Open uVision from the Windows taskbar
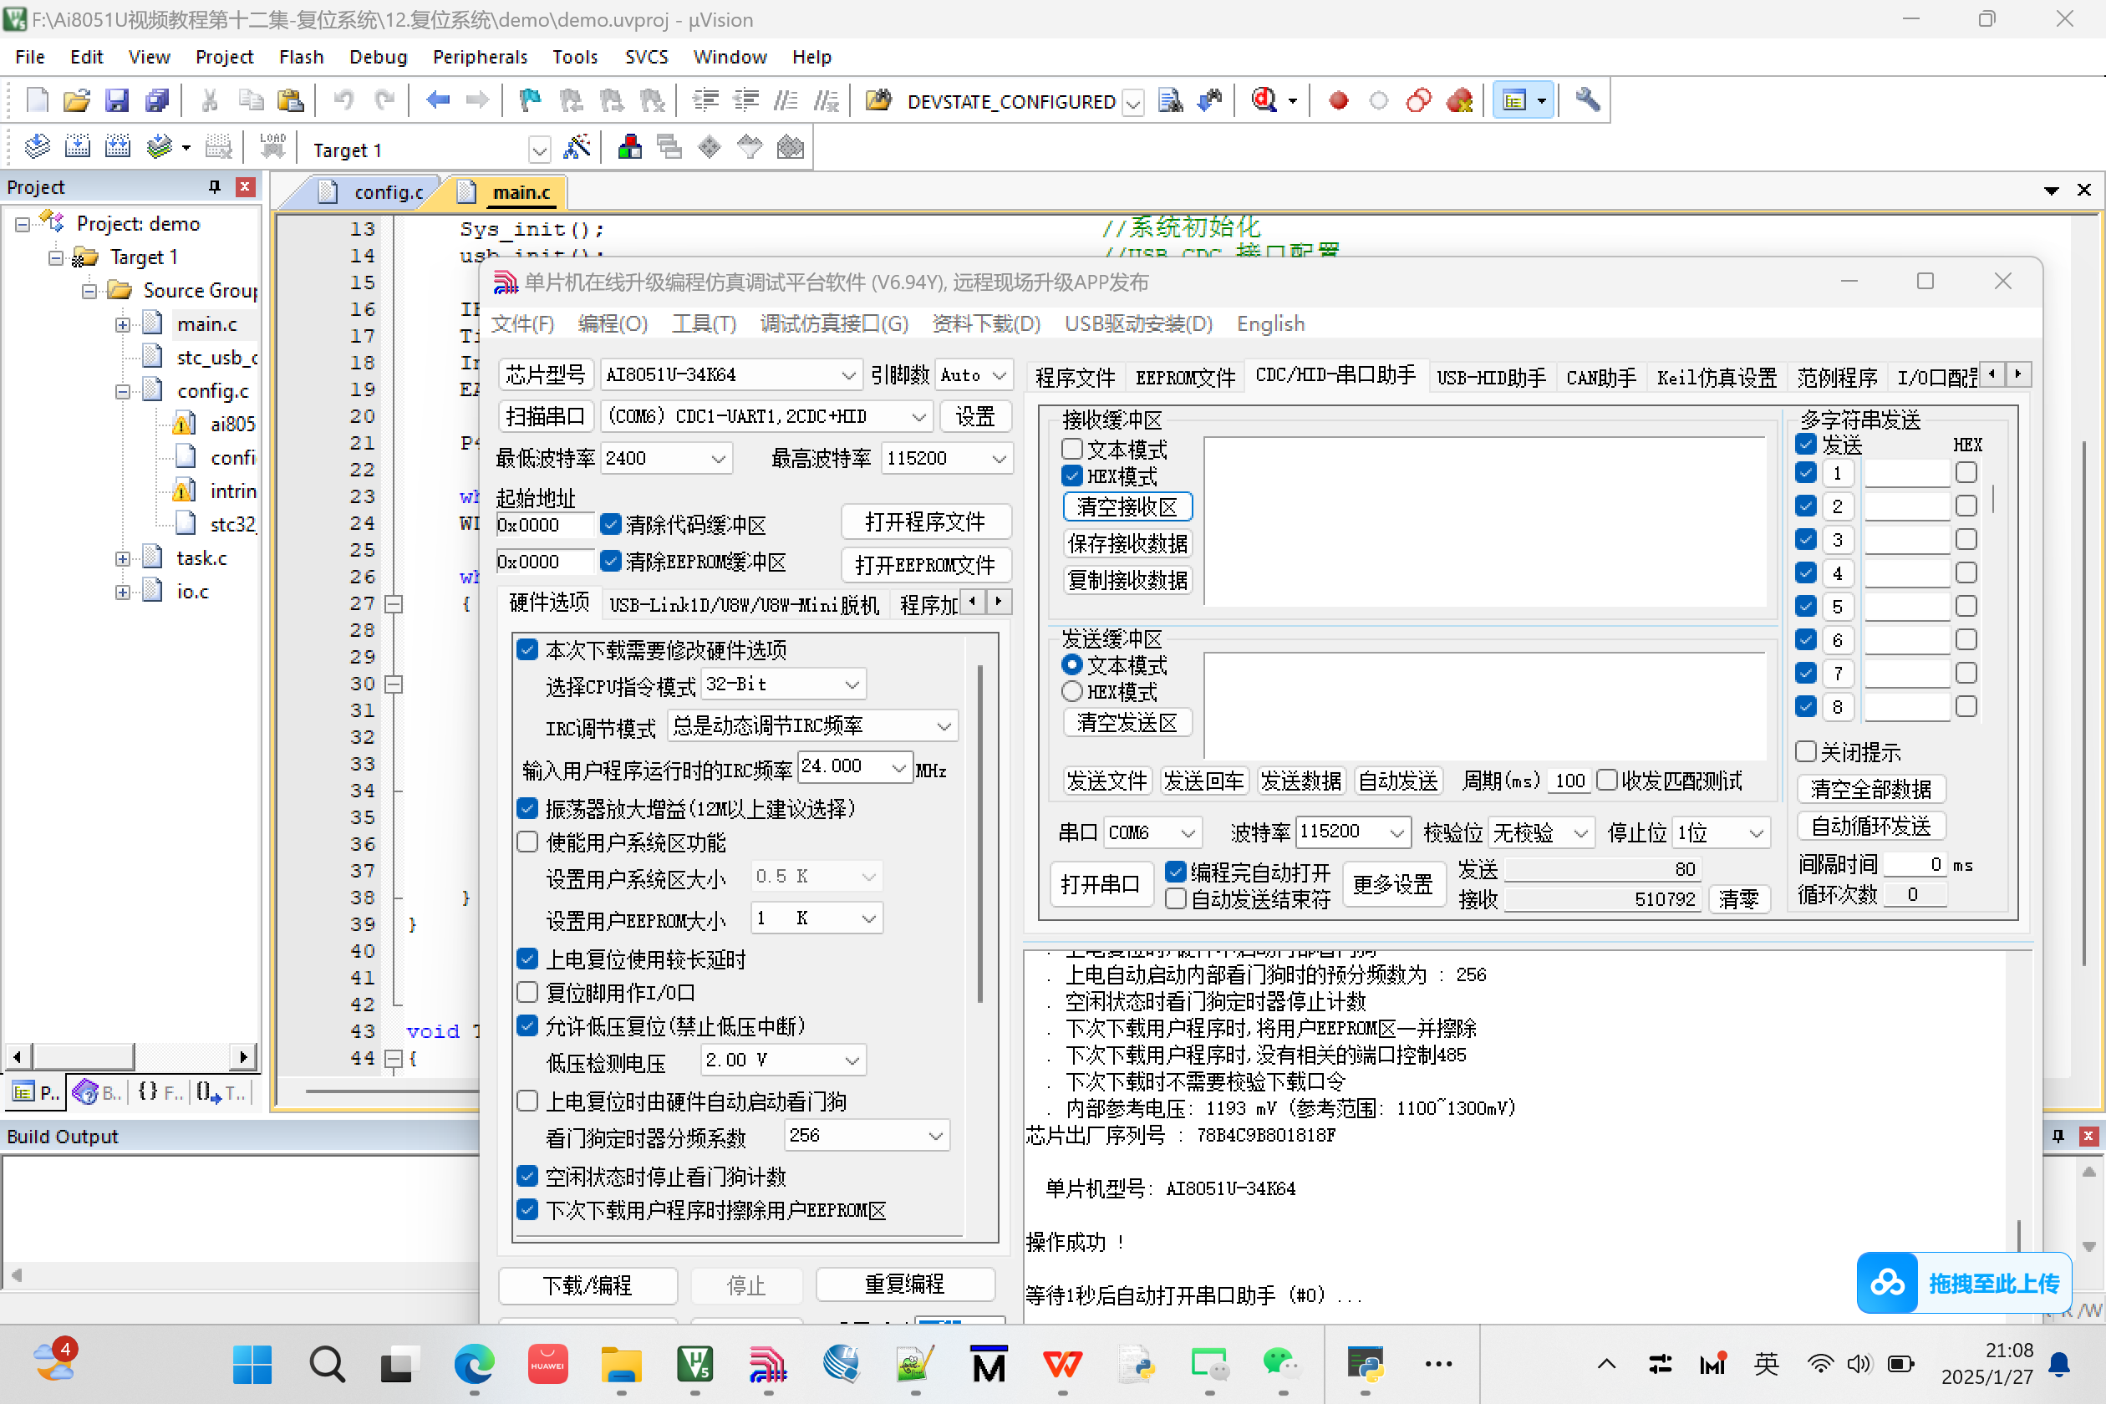 click(x=694, y=1365)
